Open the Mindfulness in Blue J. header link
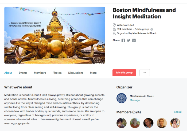 tap(145, 33)
